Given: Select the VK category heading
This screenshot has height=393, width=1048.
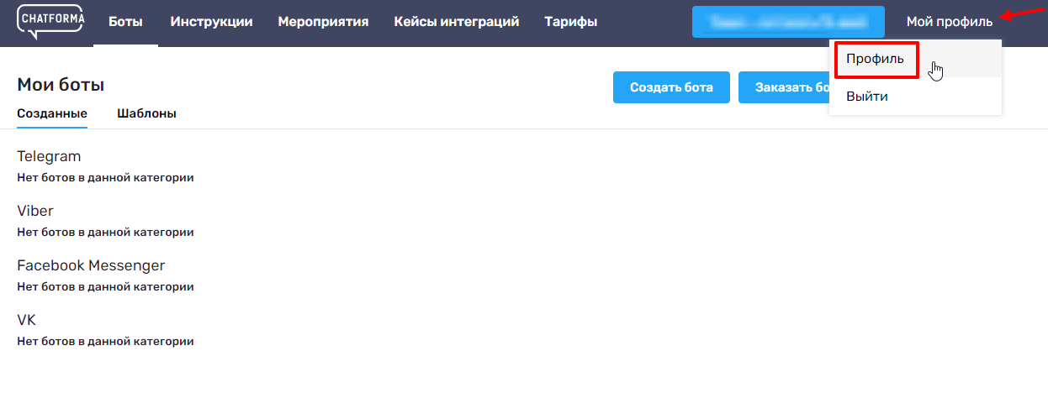Looking at the screenshot, I should pyautogui.click(x=27, y=320).
